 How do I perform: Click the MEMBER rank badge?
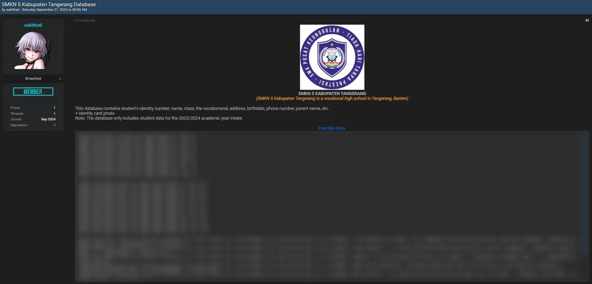coord(33,92)
